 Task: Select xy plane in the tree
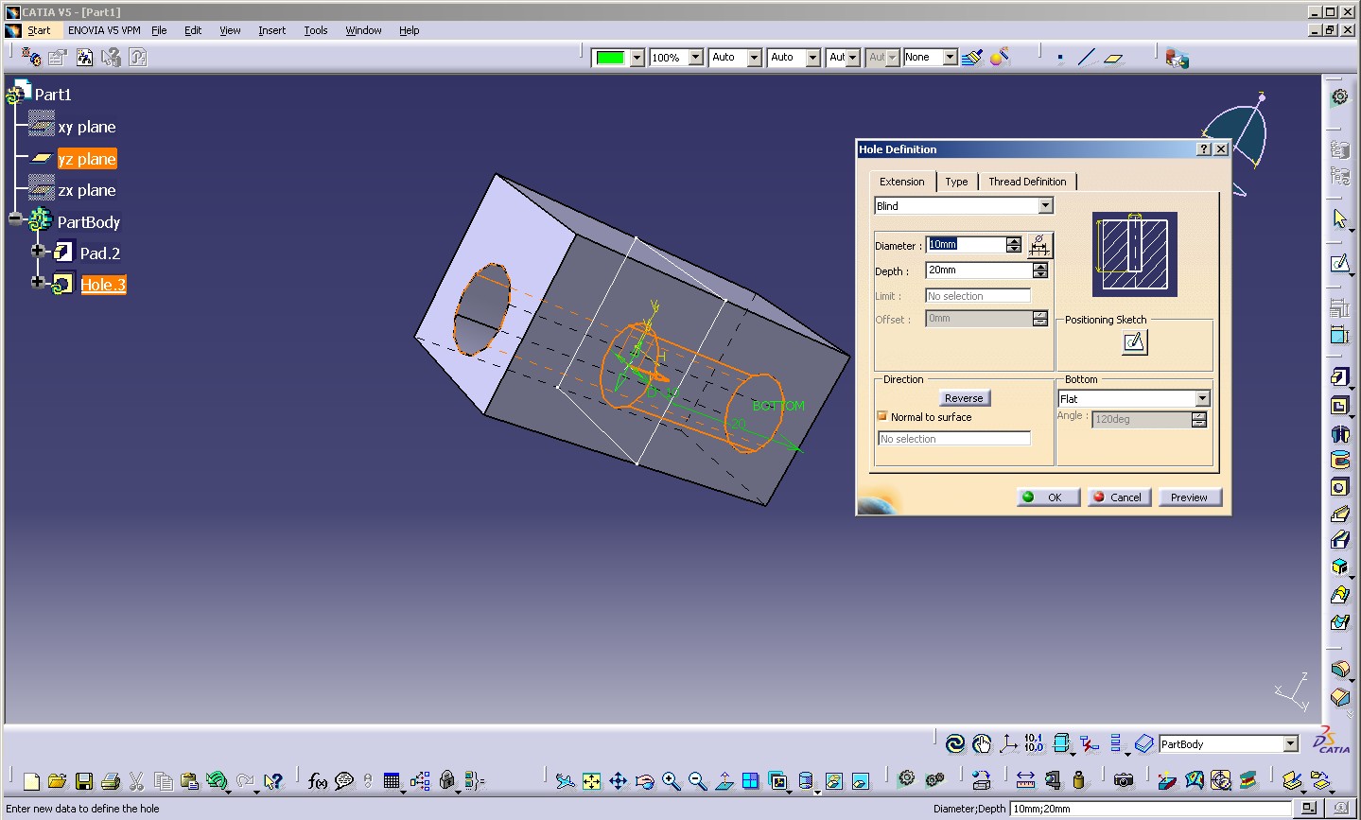point(87,127)
